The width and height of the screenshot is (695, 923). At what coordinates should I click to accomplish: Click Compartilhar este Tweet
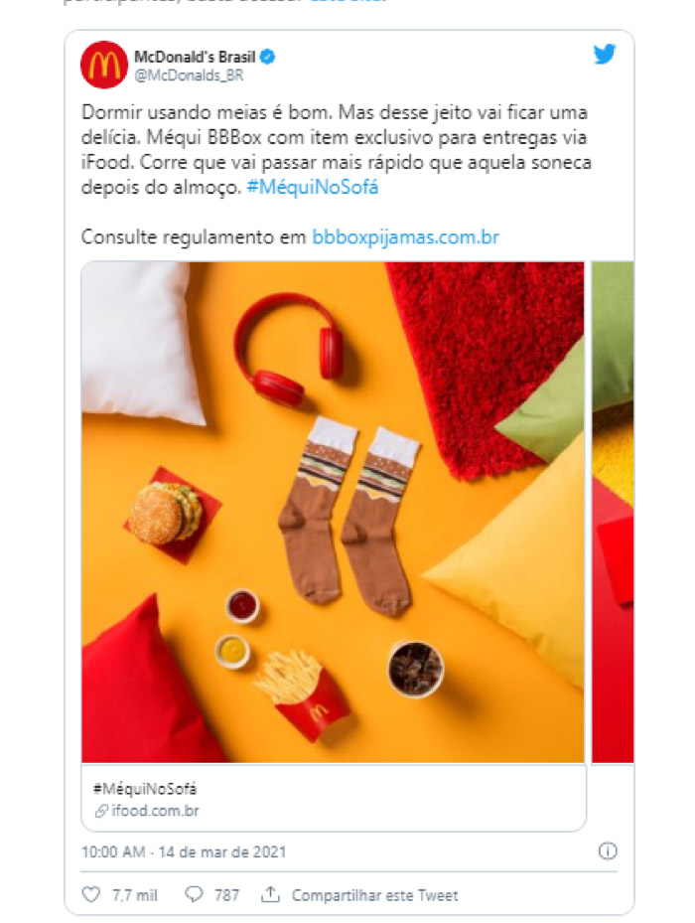tap(375, 895)
